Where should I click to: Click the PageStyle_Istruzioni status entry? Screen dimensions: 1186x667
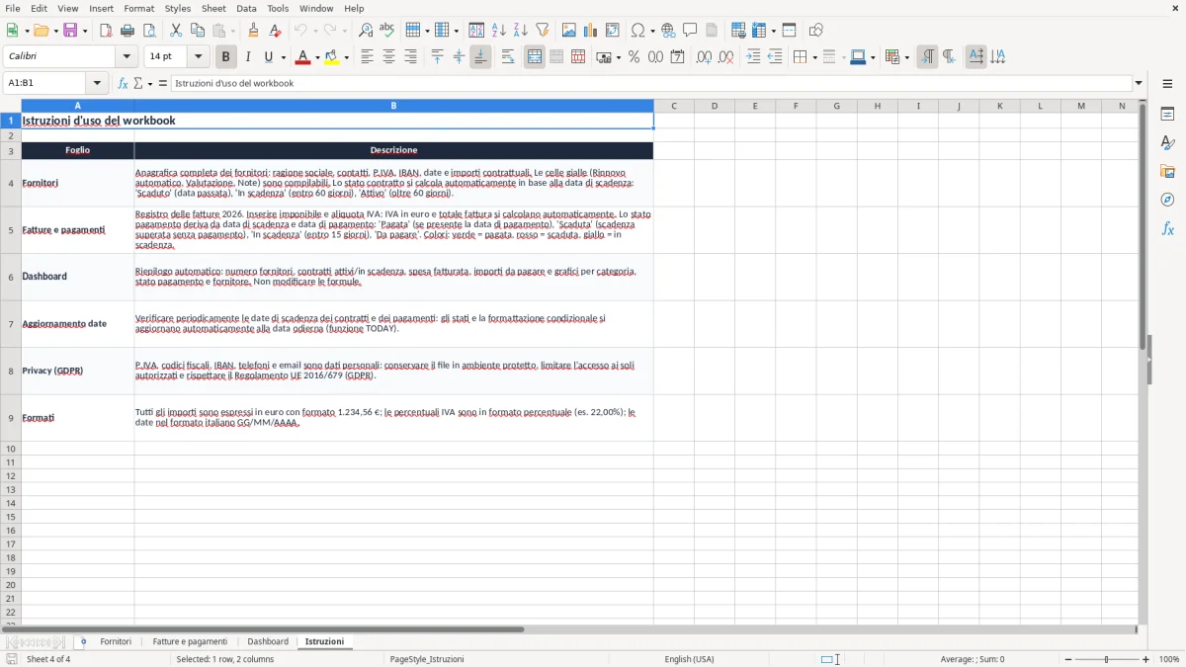(x=427, y=659)
